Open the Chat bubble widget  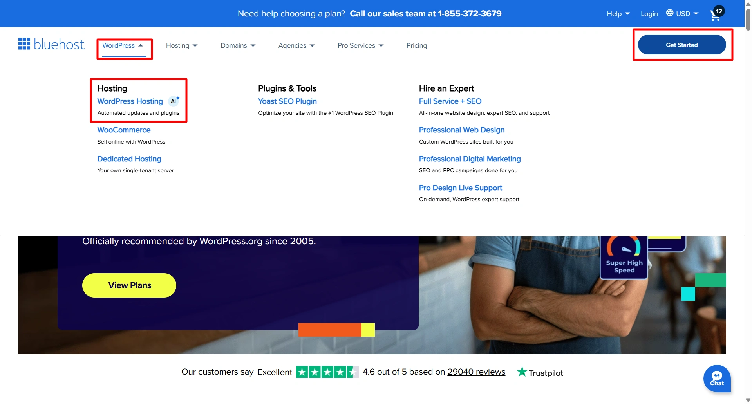coord(717,379)
